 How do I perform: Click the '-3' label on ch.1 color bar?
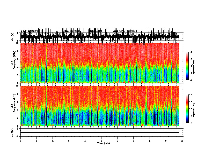click(191, 52)
